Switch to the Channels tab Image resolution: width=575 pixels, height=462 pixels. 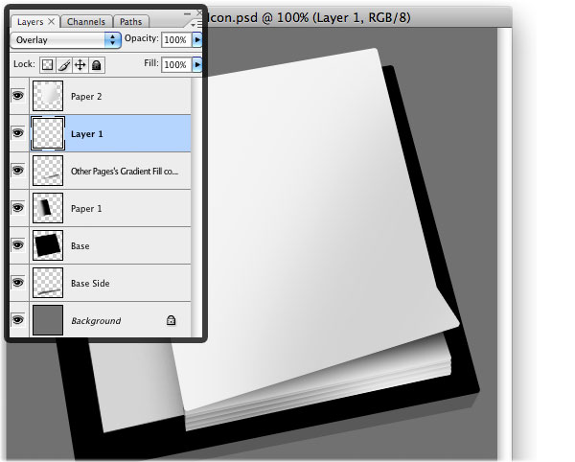pyautogui.click(x=86, y=22)
